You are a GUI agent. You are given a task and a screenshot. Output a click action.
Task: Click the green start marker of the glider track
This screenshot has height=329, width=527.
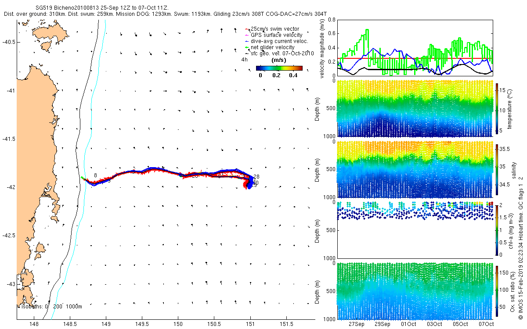[x=83, y=178]
